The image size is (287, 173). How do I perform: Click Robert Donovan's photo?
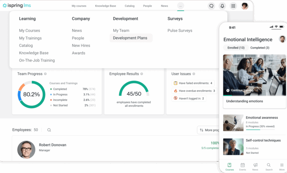(x=26, y=149)
